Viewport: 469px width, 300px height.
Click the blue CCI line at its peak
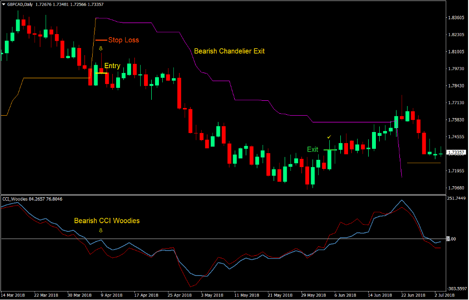coord(402,201)
